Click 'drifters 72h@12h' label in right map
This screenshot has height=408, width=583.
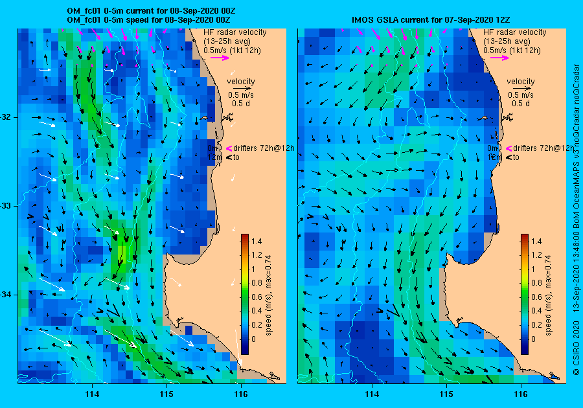click(x=543, y=148)
